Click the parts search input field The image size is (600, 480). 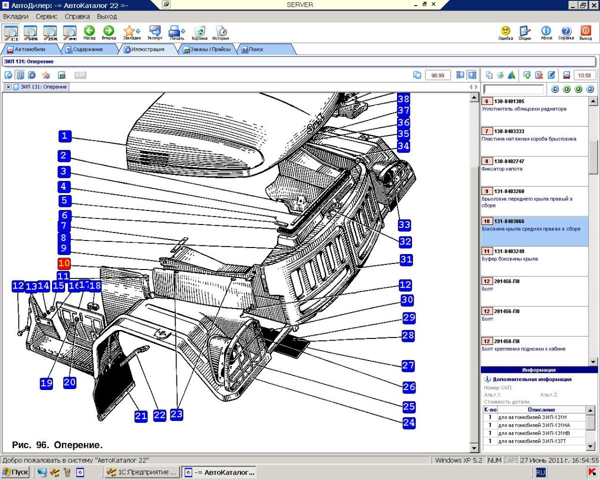click(513, 89)
